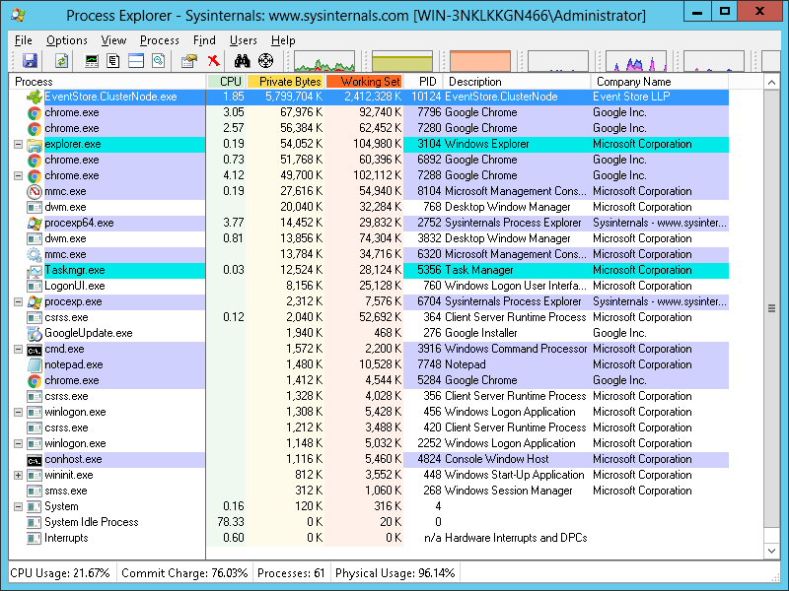This screenshot has height=591, width=789.
Task: Click the notepad.exe process icon
Action: pyautogui.click(x=35, y=364)
